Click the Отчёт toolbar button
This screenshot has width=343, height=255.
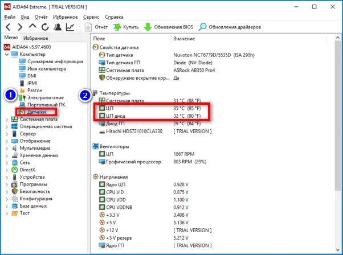coord(96,27)
